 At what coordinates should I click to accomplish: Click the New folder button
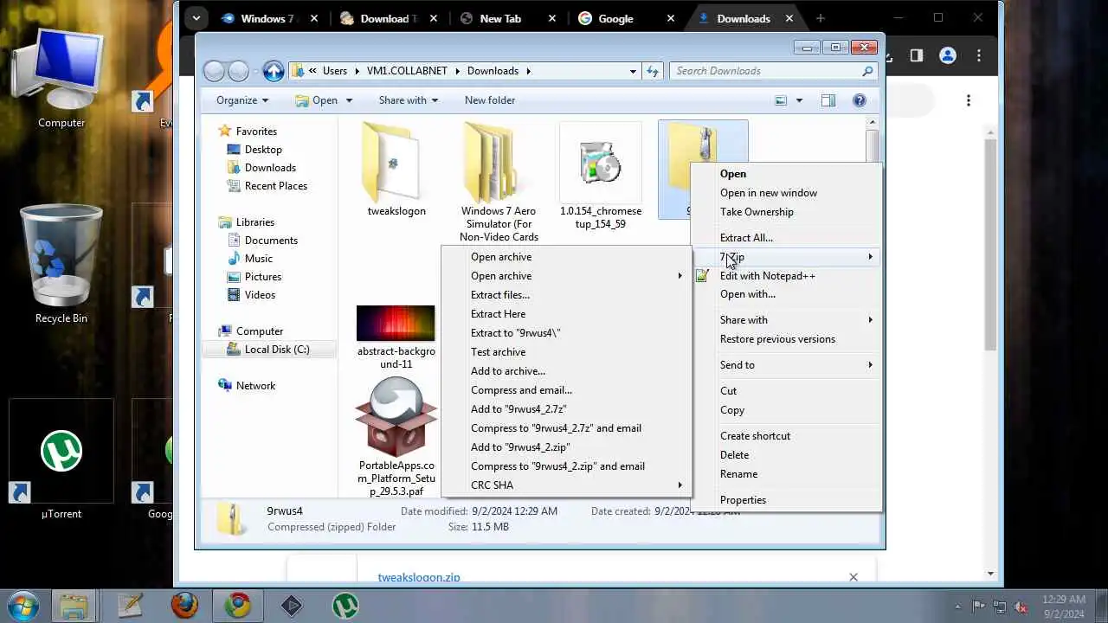click(490, 100)
